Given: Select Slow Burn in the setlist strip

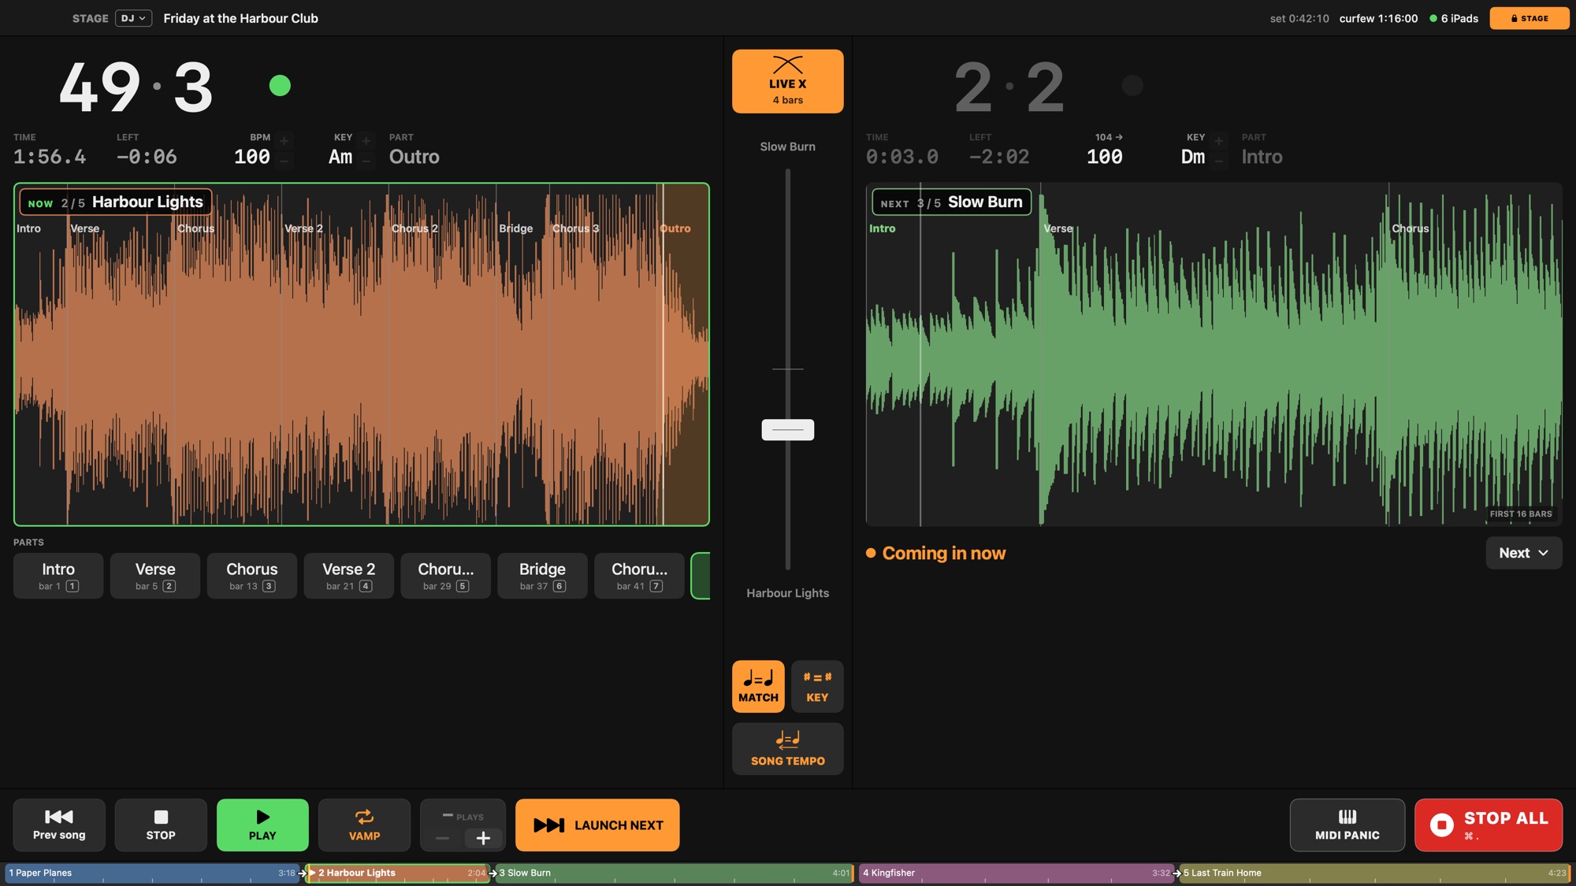Looking at the screenshot, I should (x=675, y=873).
